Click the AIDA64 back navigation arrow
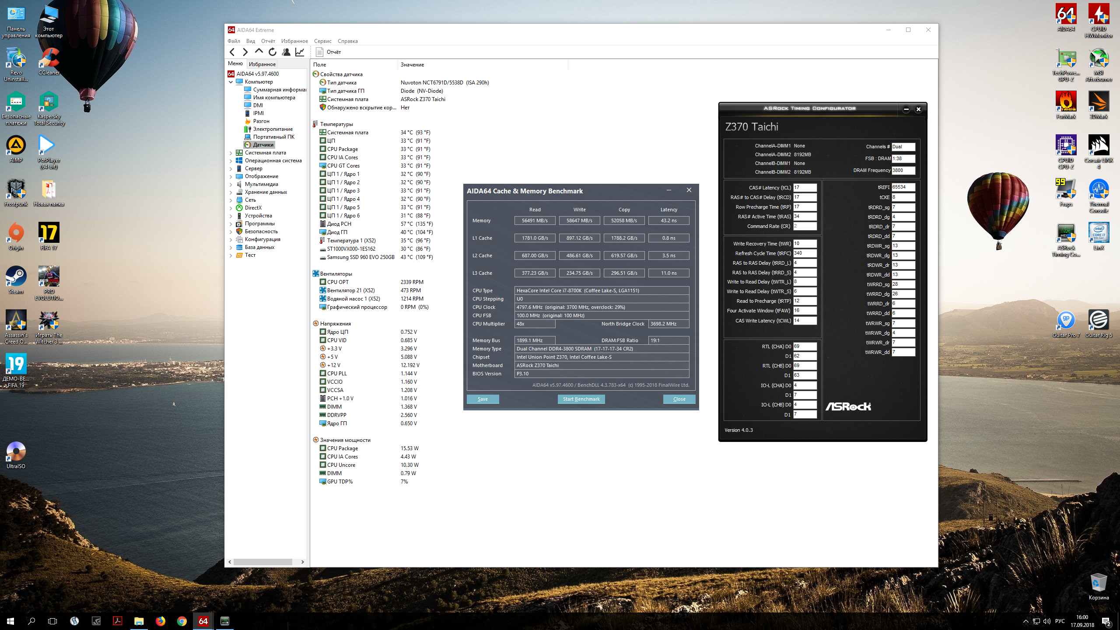Image resolution: width=1120 pixels, height=630 pixels. pyautogui.click(x=232, y=52)
